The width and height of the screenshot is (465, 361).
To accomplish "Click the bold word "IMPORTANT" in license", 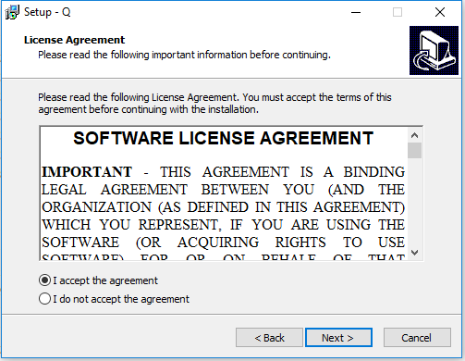I will pyautogui.click(x=87, y=172).
